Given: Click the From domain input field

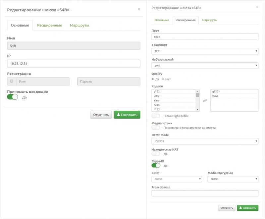Looking at the screenshot, I should (205, 193).
